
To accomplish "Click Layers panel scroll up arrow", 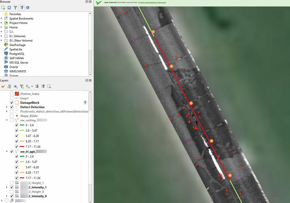I will 90,92.
